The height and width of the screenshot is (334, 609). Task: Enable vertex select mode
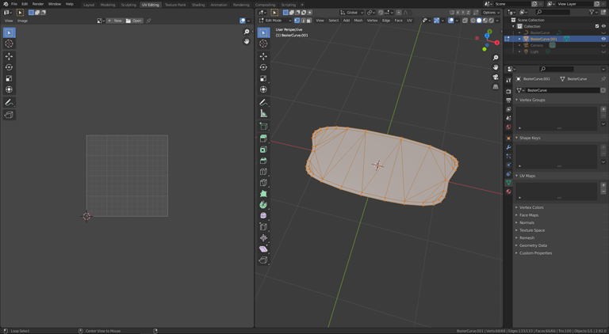[297, 21]
